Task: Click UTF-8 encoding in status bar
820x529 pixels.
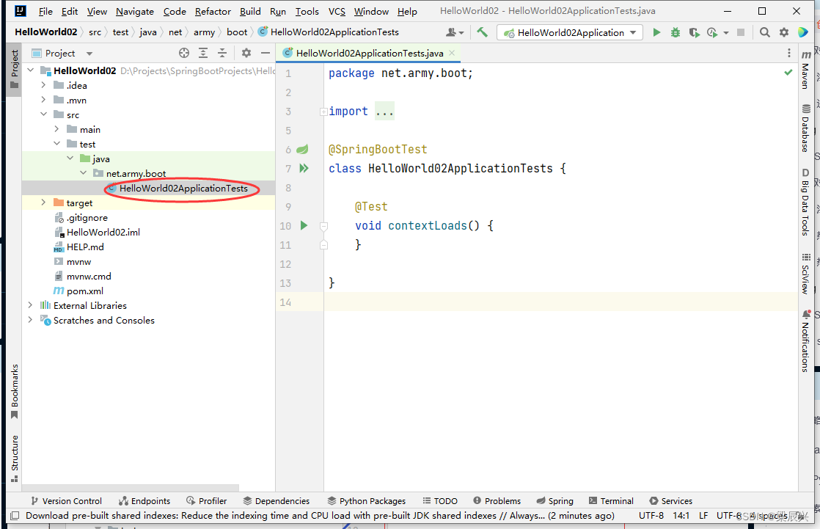Action: click(x=651, y=515)
